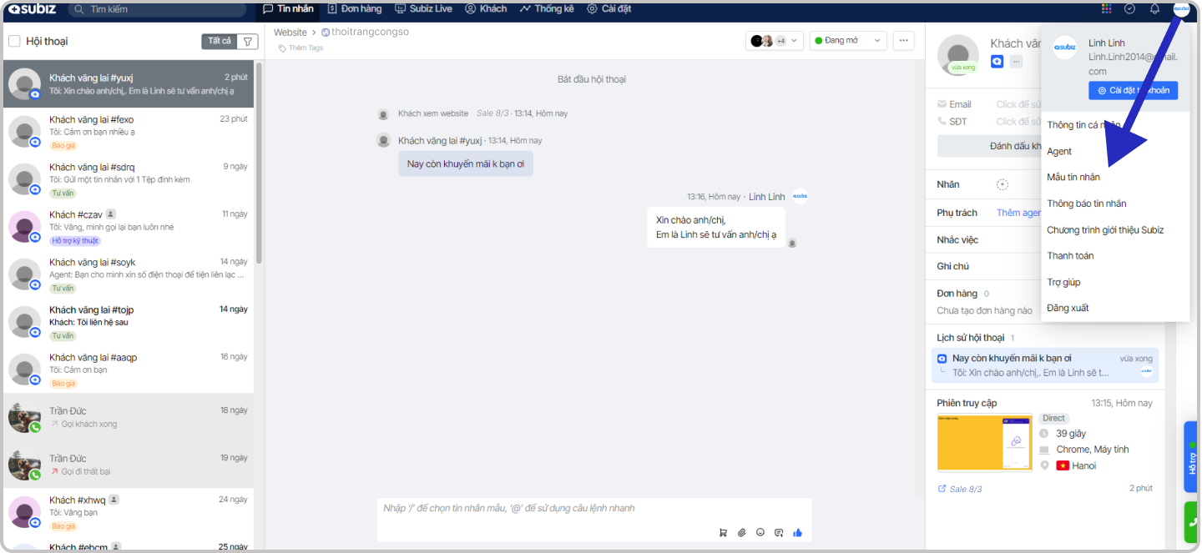Choose Mẫu tin nhắn from profile menu

tap(1073, 178)
